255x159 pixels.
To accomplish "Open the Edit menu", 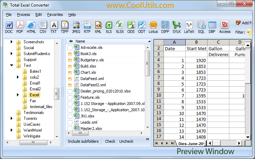I will click(38, 15).
